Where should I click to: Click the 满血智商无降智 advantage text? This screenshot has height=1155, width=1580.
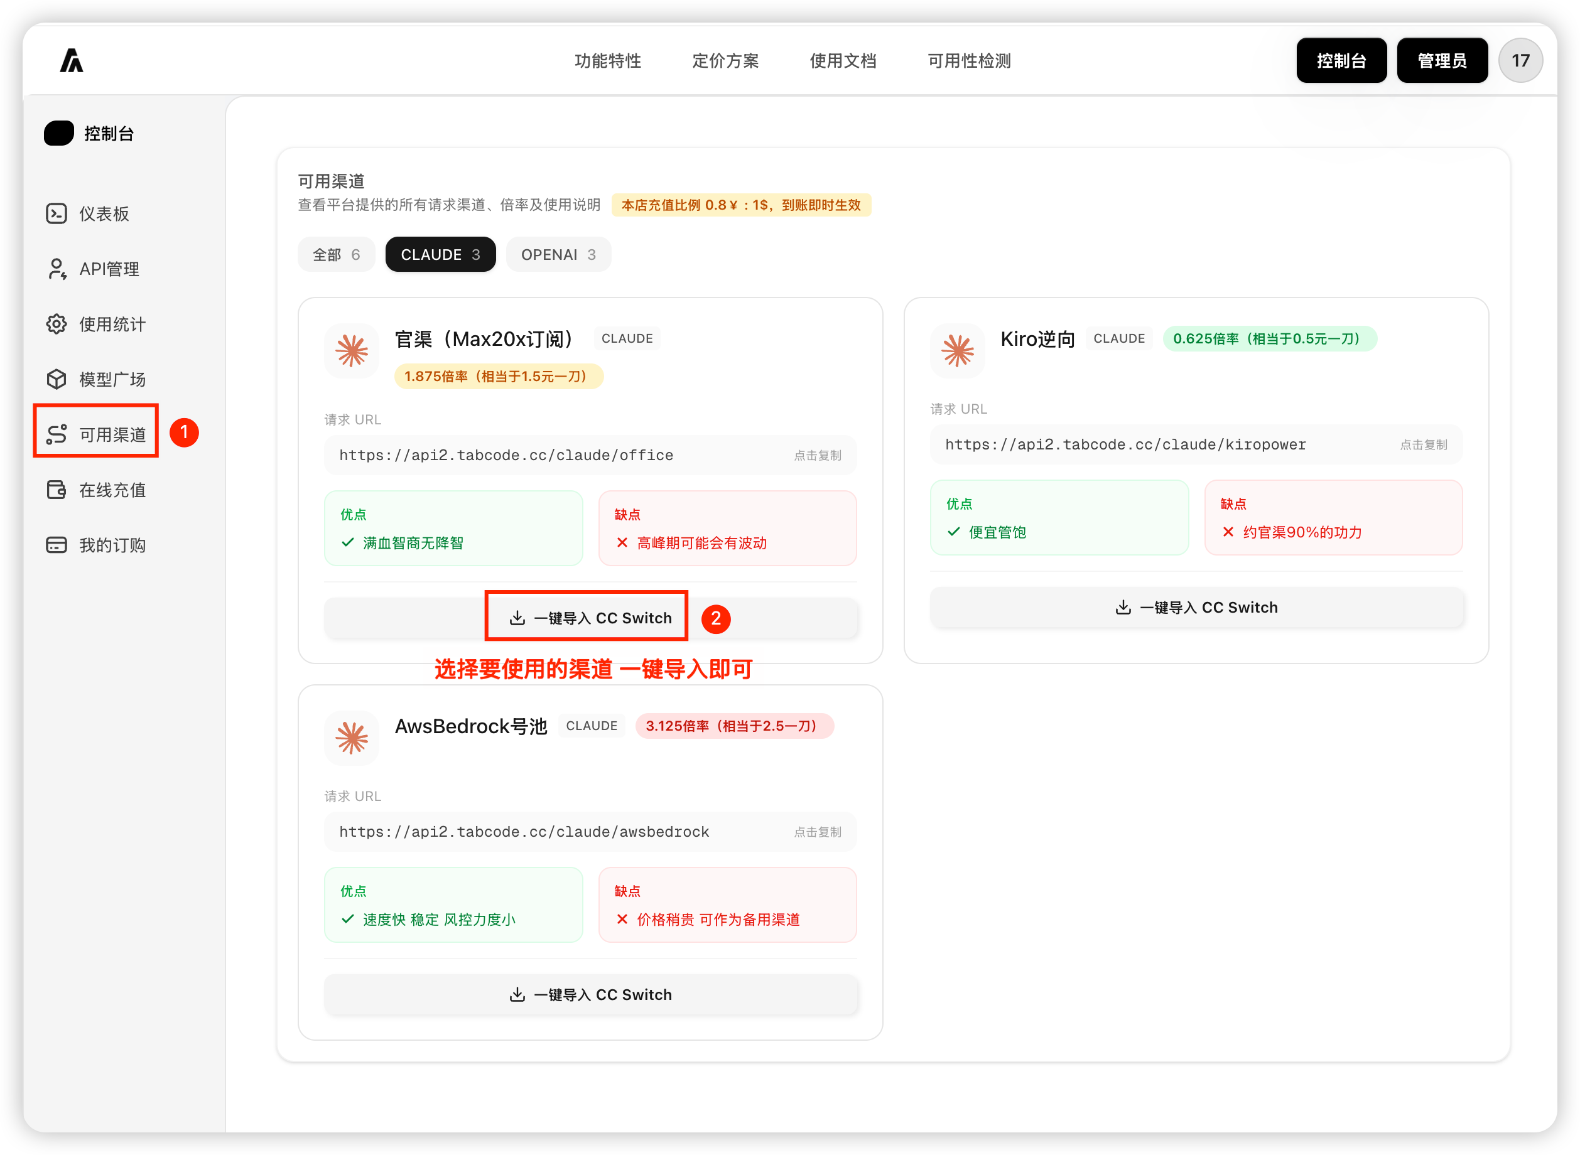413,543
